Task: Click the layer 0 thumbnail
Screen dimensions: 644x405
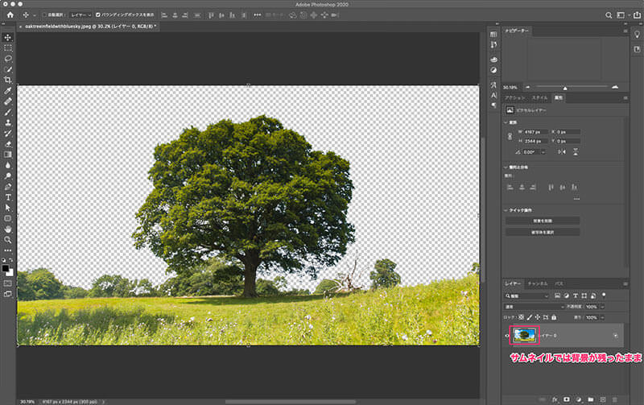Action: pyautogui.click(x=525, y=335)
